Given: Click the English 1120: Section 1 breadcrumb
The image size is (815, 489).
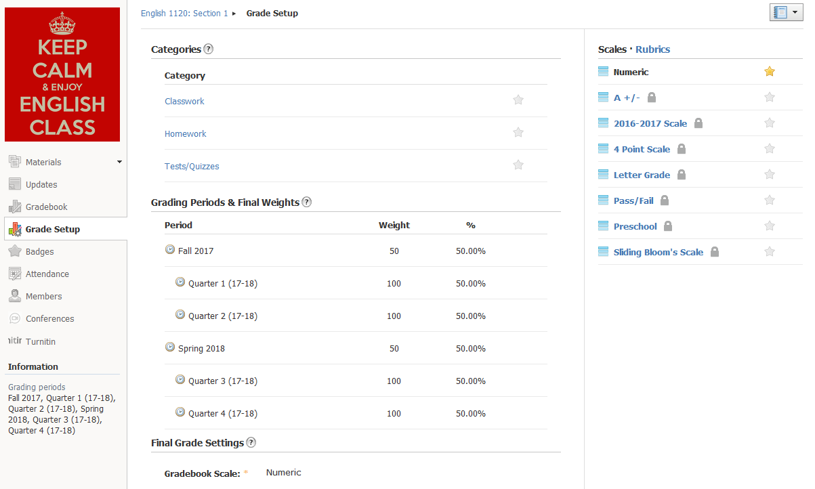Looking at the screenshot, I should coord(184,13).
